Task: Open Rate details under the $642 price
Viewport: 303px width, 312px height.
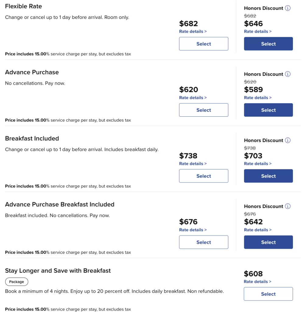Action: (x=258, y=230)
